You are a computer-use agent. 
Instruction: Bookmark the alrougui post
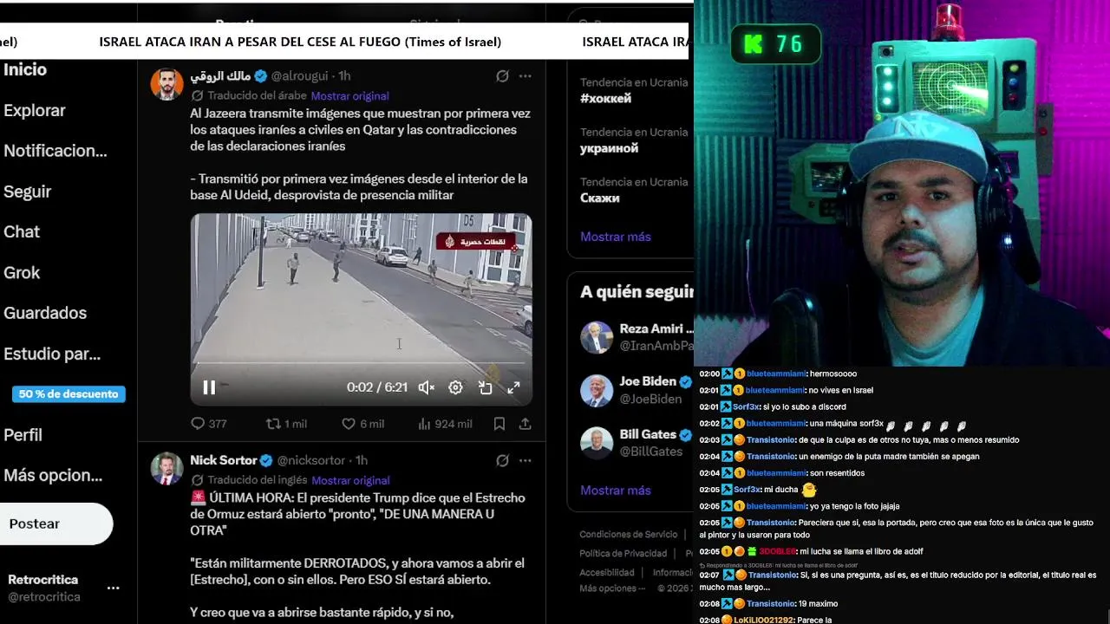pyautogui.click(x=499, y=424)
